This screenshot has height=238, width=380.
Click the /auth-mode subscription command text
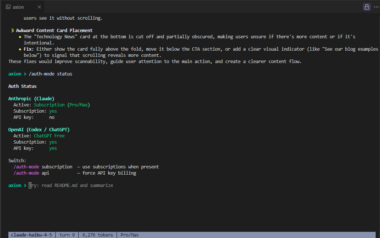pos(43,167)
